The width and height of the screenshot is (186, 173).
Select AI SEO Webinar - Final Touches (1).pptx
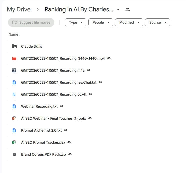click(54, 118)
